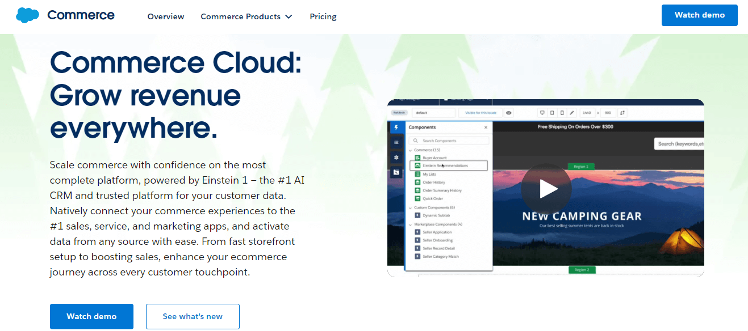Select the Buyer Account component icon

point(417,158)
